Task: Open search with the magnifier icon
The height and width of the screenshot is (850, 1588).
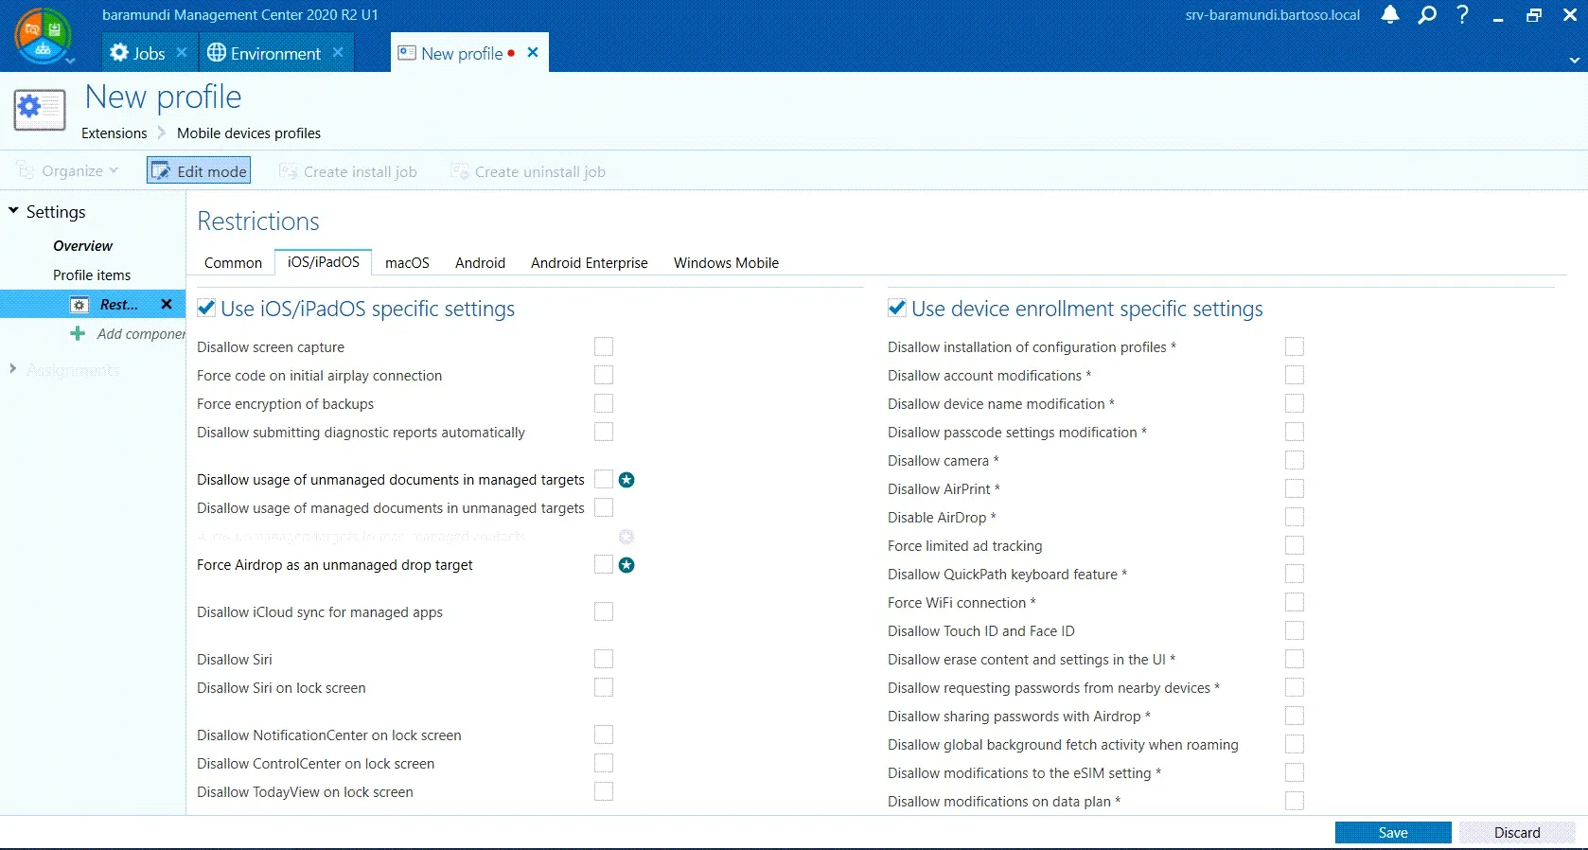Action: pyautogui.click(x=1427, y=15)
